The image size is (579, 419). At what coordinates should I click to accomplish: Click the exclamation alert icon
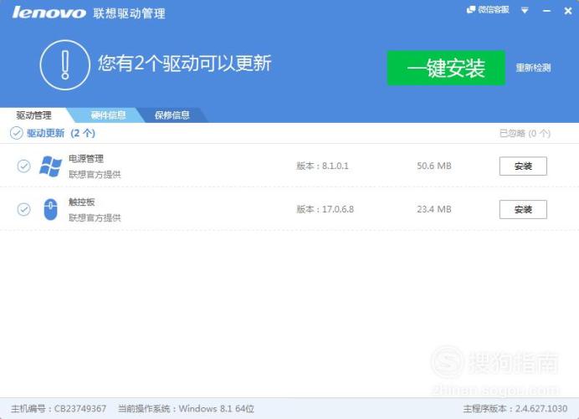point(65,65)
